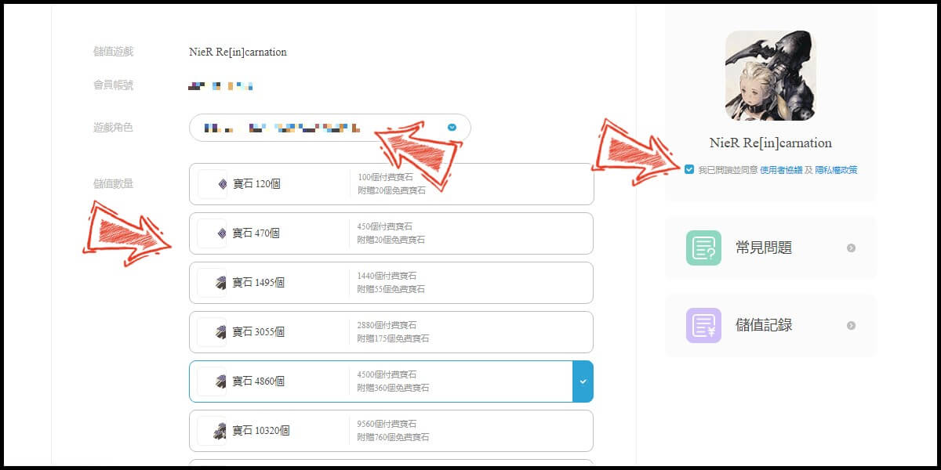Select the 寶石 4860個 top-up option
Image resolution: width=941 pixels, height=470 pixels.
tap(391, 381)
